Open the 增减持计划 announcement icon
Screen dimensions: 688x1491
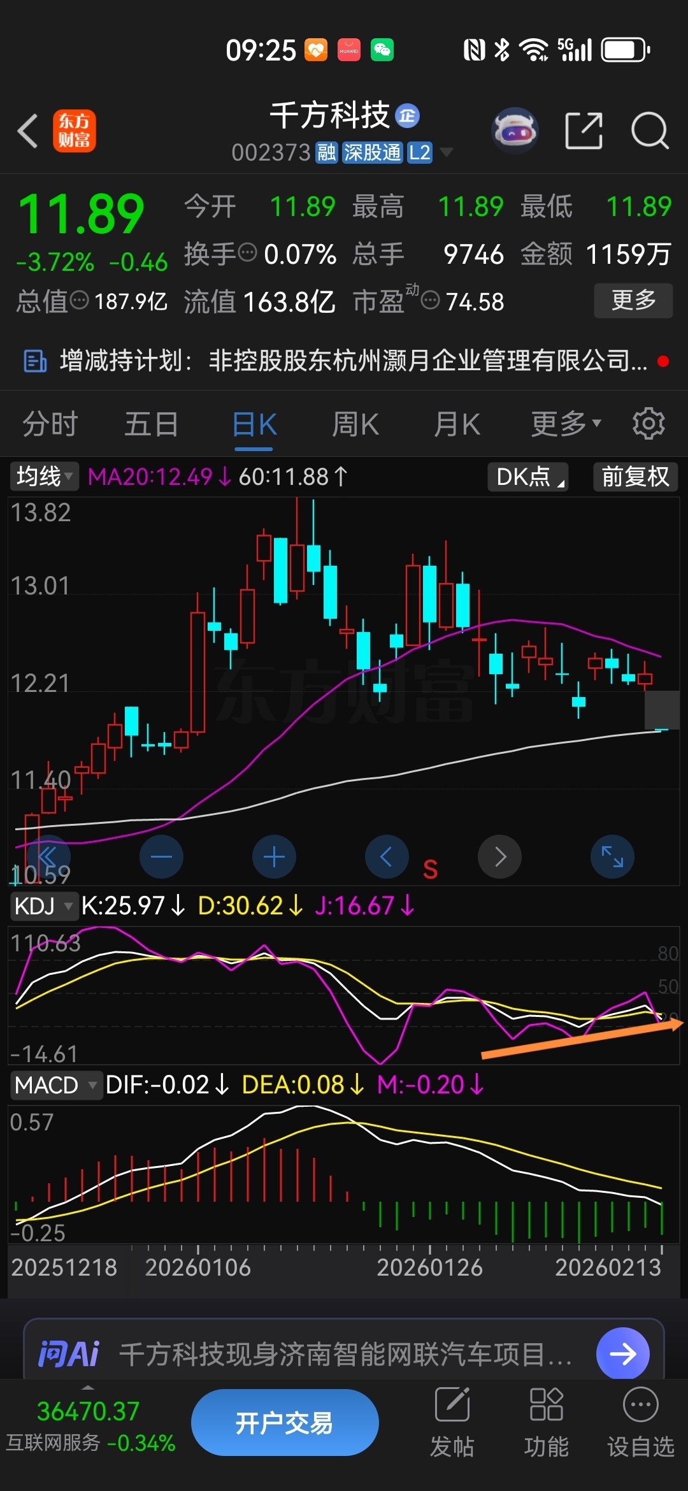(35, 361)
